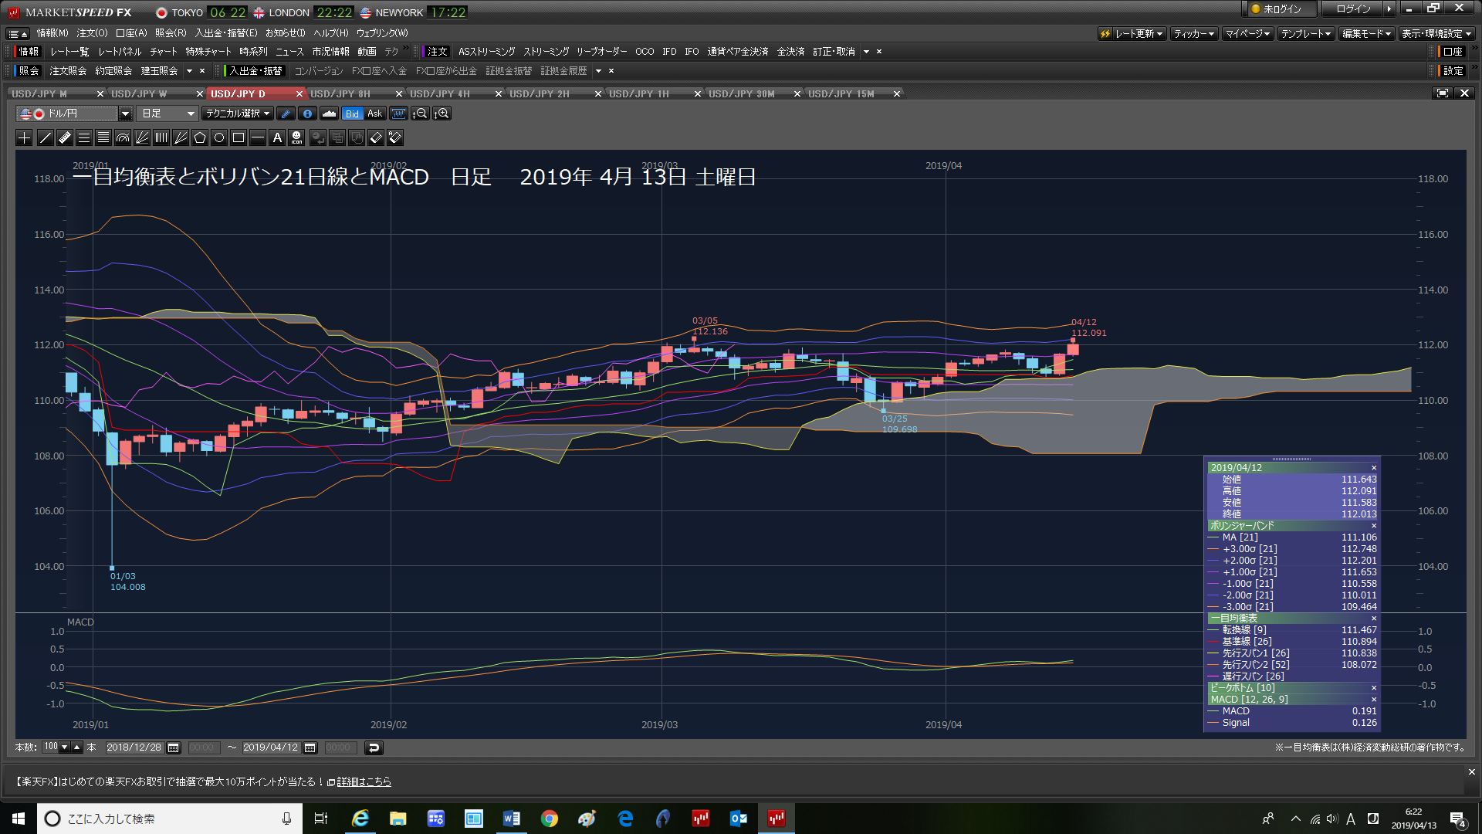The width and height of the screenshot is (1482, 834).
Task: Select the rectangle shape tool
Action: click(238, 137)
